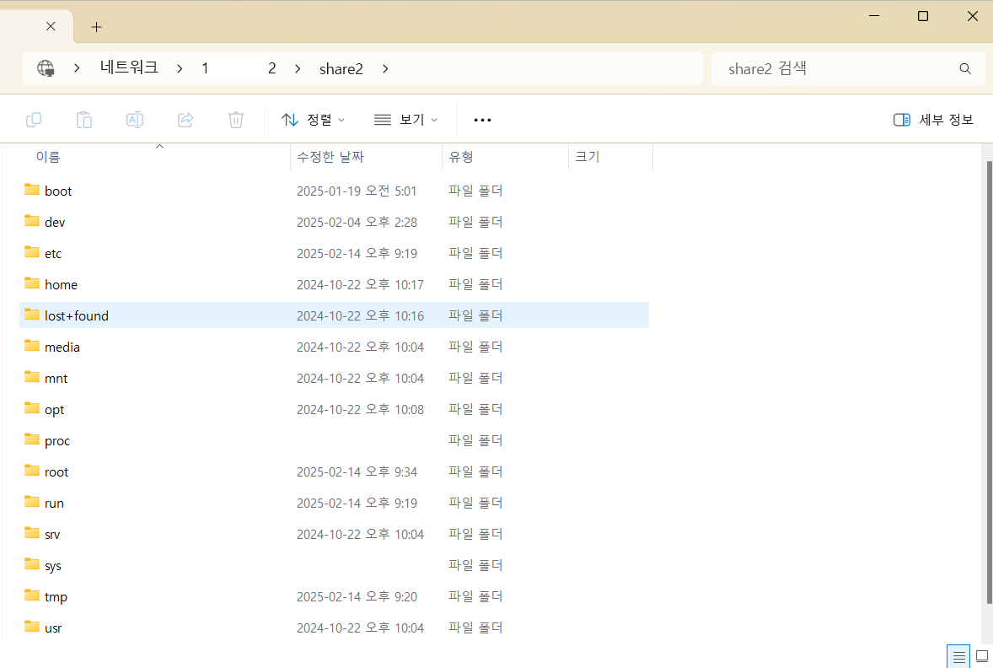993x668 pixels.
Task: Sort by 유형 column header
Action: [x=461, y=157]
